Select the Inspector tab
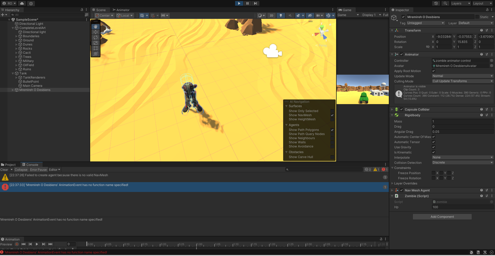This screenshot has height=256, width=495. 400,10
